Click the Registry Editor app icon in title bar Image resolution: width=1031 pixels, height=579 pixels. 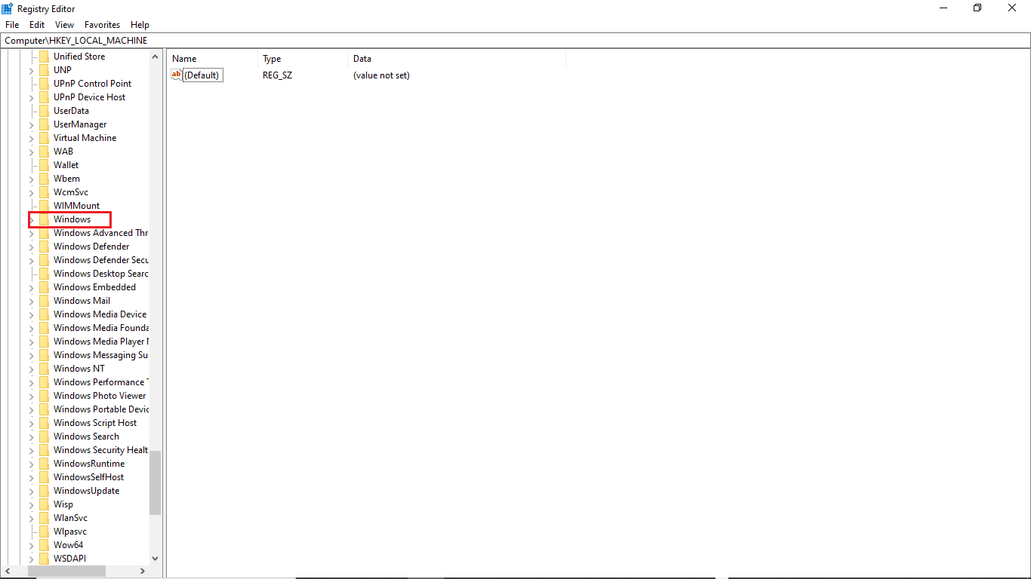(x=8, y=8)
